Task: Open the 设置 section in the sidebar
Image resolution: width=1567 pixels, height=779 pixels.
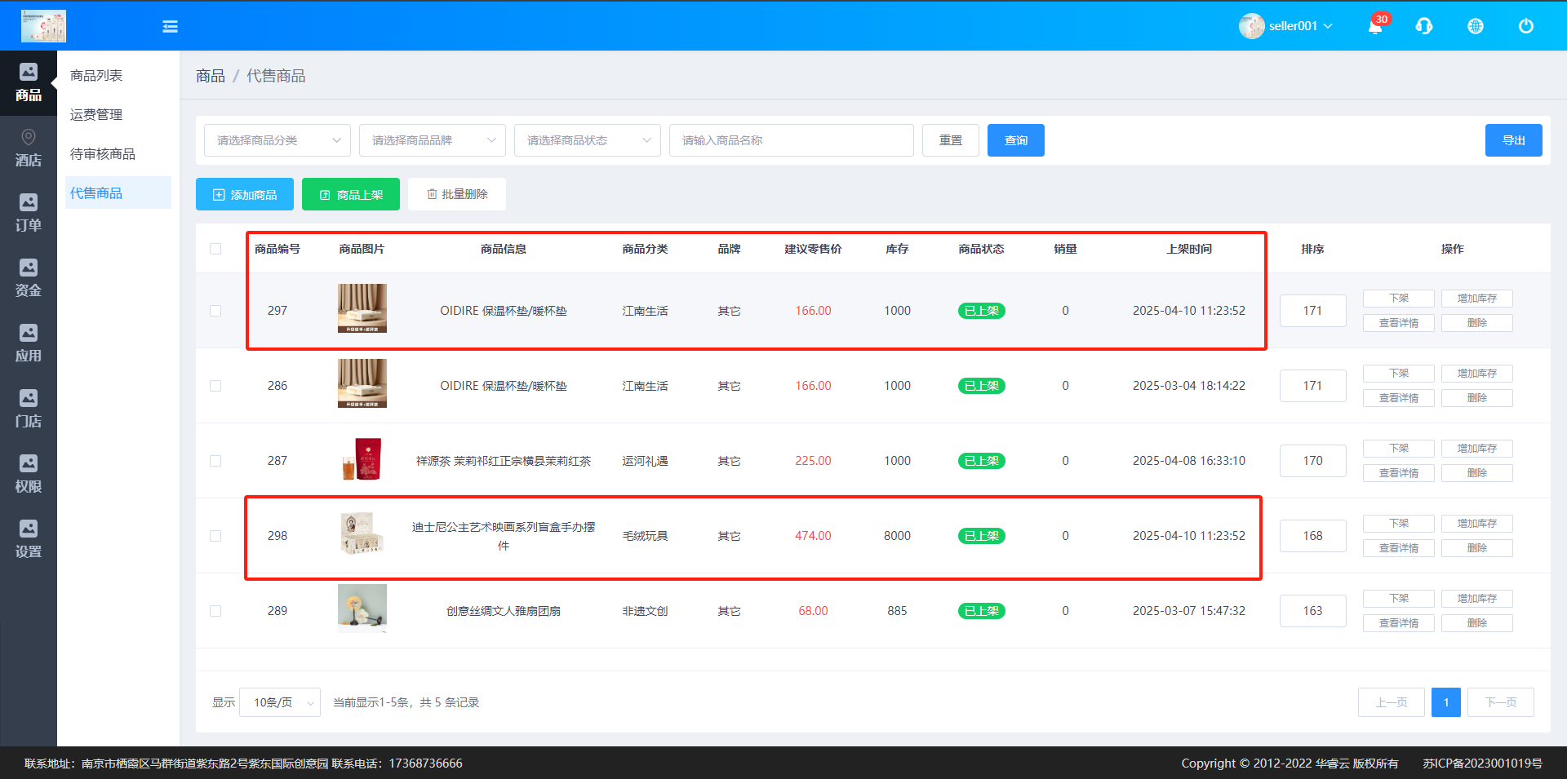Action: click(x=29, y=539)
